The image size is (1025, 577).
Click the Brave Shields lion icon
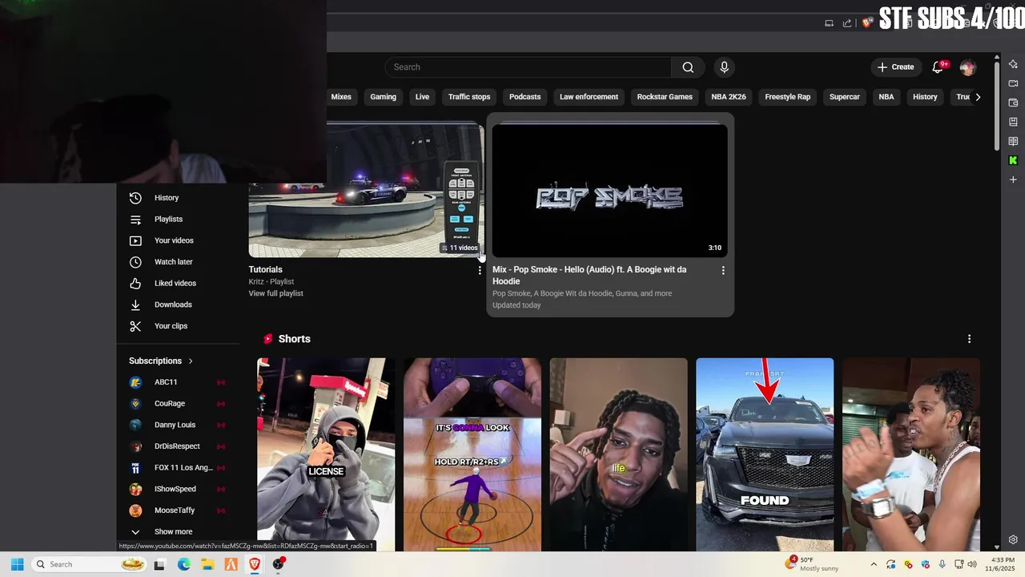pos(866,23)
